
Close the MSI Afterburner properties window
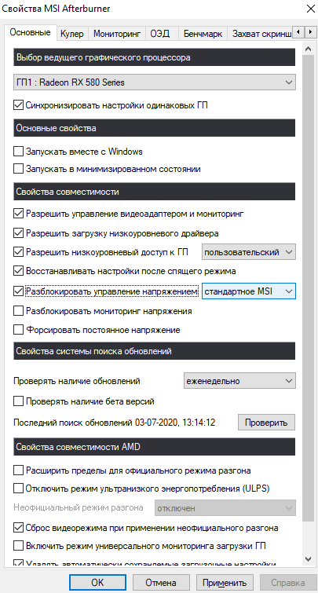point(310,9)
